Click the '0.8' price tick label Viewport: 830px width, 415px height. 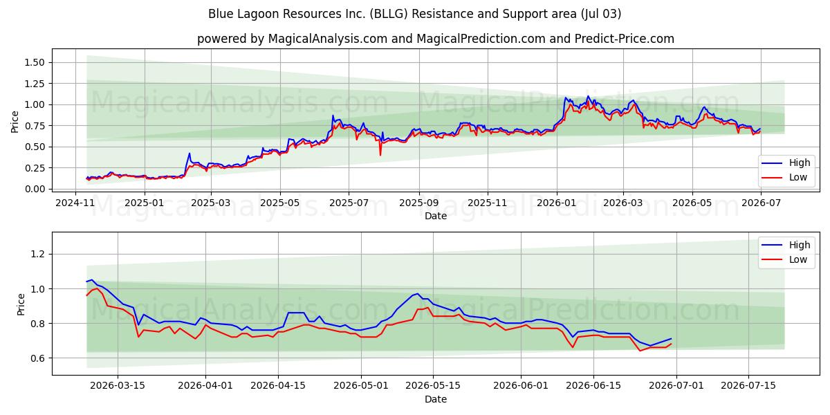click(38, 324)
